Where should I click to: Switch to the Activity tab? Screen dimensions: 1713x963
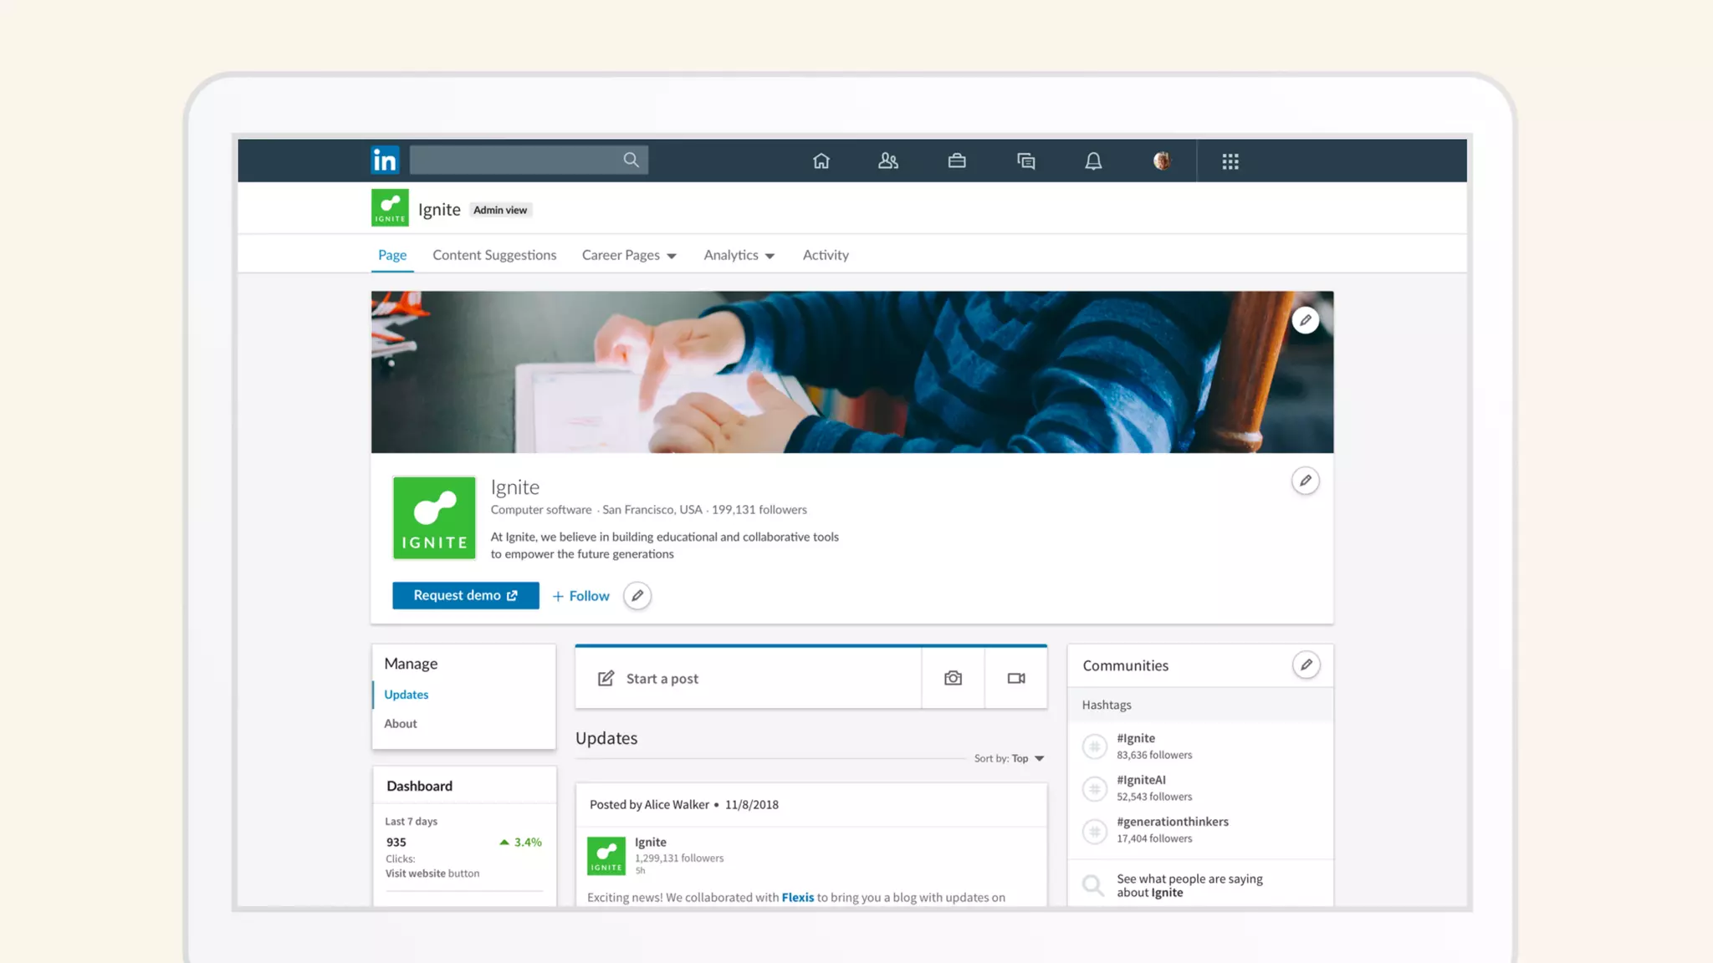click(x=826, y=255)
